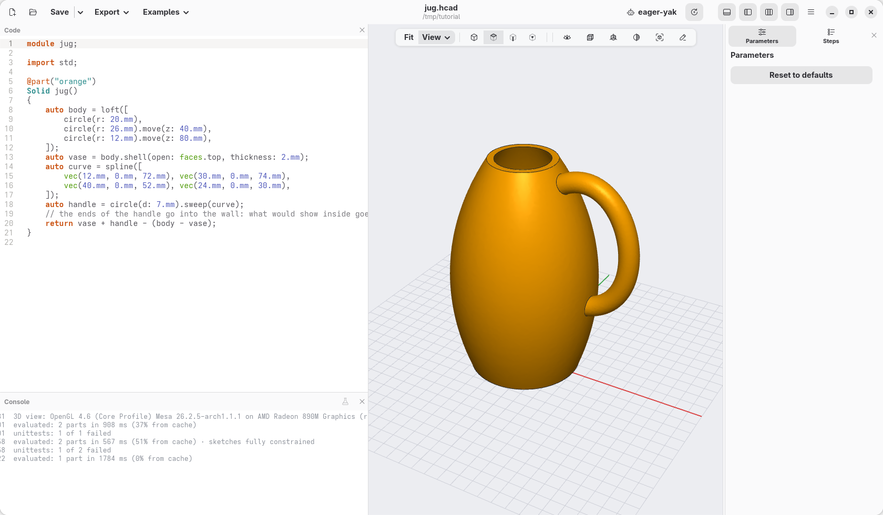Open the Export dropdown menu
The image size is (883, 515).
point(111,12)
